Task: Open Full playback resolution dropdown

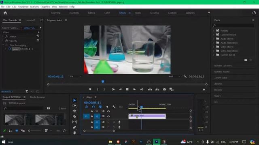Action: 174,77
